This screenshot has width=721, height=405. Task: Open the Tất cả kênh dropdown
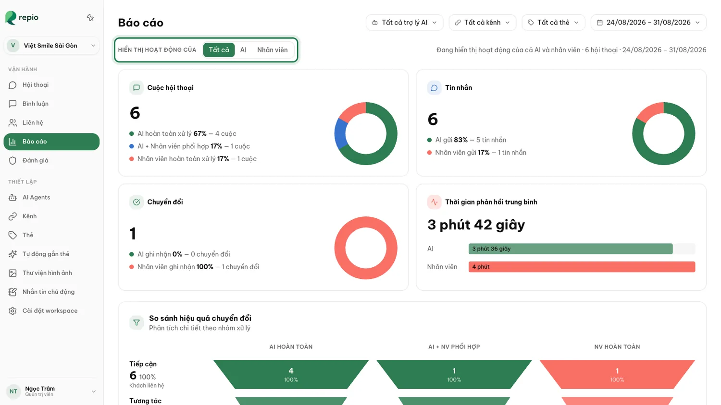click(482, 23)
